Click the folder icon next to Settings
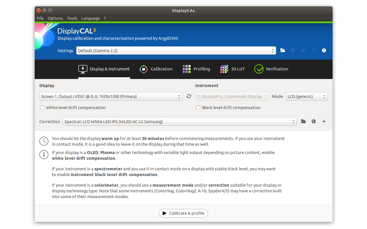 coord(283,50)
